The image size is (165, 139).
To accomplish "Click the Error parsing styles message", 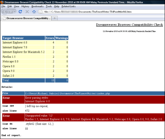I will (x=37, y=98).
